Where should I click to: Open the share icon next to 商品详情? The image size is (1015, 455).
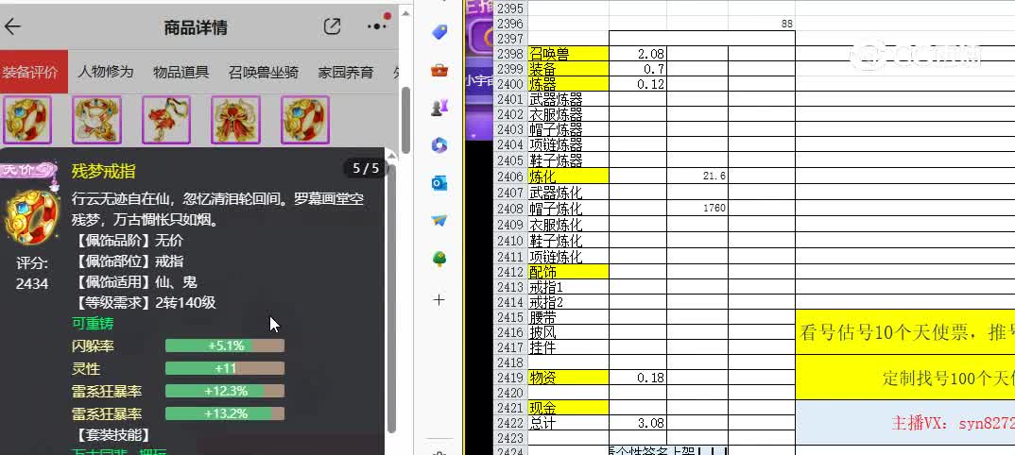pyautogui.click(x=332, y=26)
